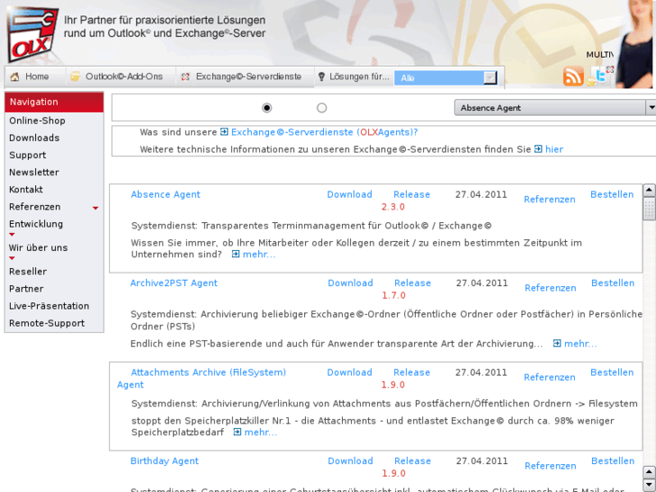656x492 pixels.
Task: Open Referenzen for Absence Agent
Action: pos(550,200)
